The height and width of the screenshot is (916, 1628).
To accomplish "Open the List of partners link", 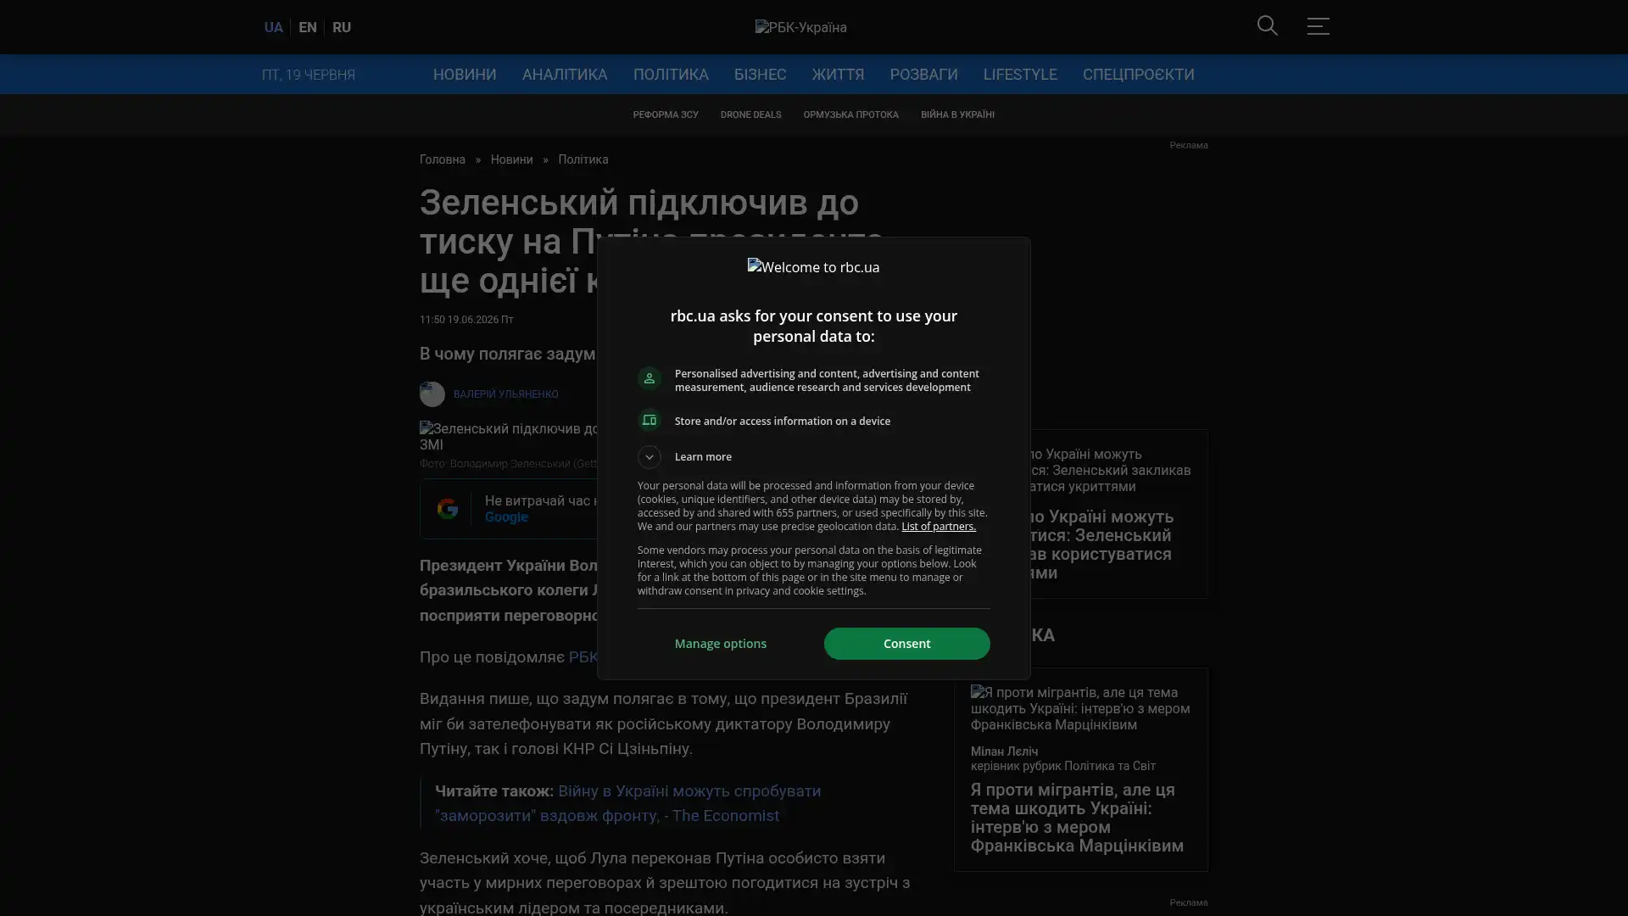I will click(938, 527).
